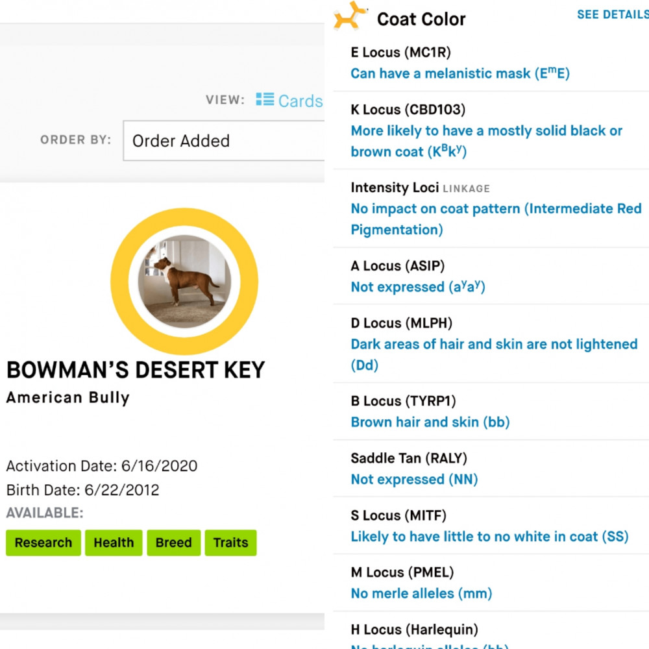The height and width of the screenshot is (649, 649).
Task: Switch to the Cards view label
Action: pyautogui.click(x=300, y=101)
